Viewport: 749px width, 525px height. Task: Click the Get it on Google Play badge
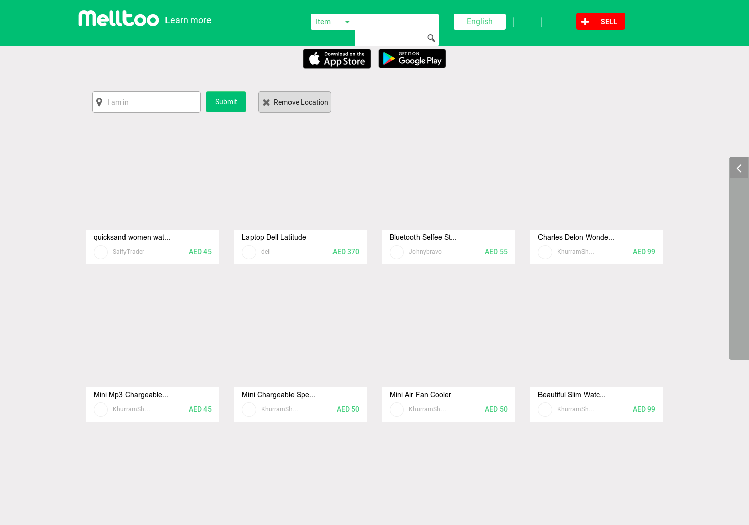(412, 58)
